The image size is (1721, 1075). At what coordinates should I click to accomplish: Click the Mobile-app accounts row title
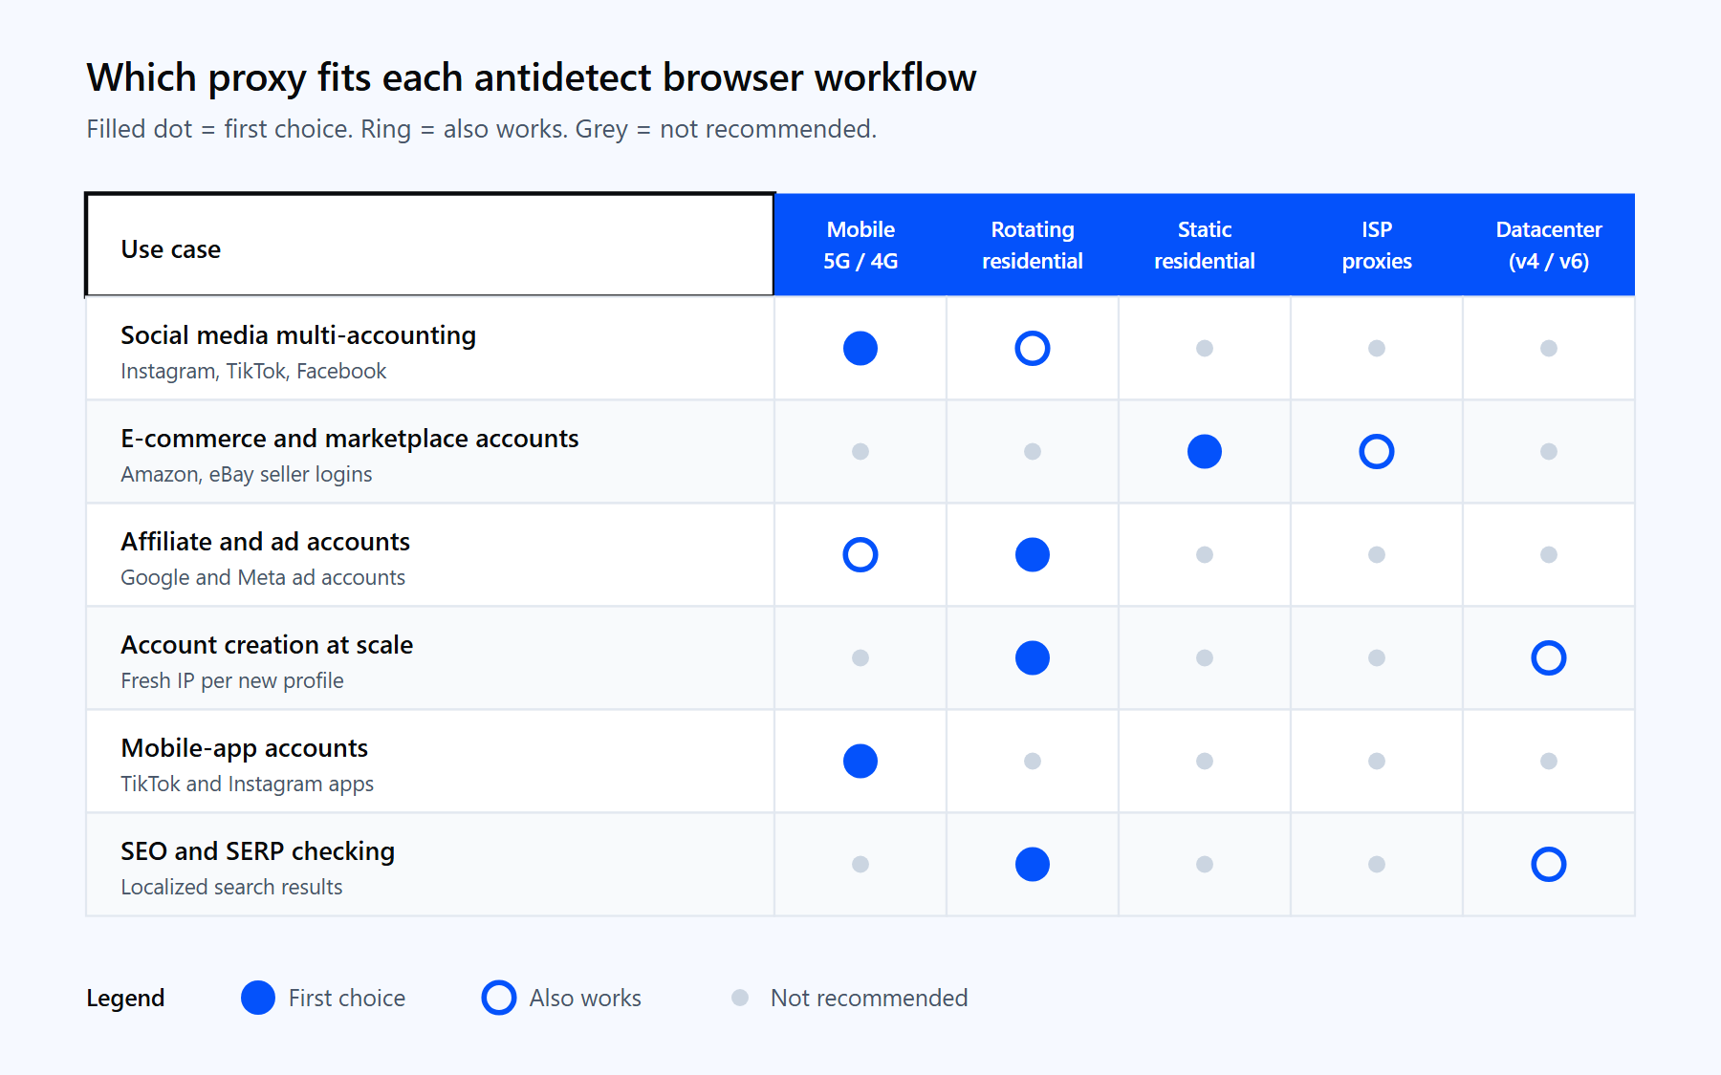[x=245, y=748]
